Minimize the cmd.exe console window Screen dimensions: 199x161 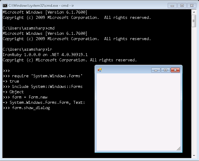[x=172, y=6]
